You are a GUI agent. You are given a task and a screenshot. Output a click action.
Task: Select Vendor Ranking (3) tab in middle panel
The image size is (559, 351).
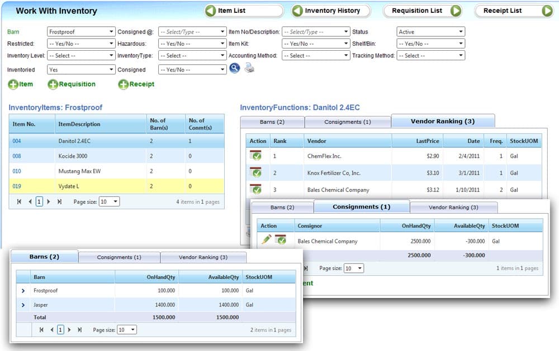[453, 208]
